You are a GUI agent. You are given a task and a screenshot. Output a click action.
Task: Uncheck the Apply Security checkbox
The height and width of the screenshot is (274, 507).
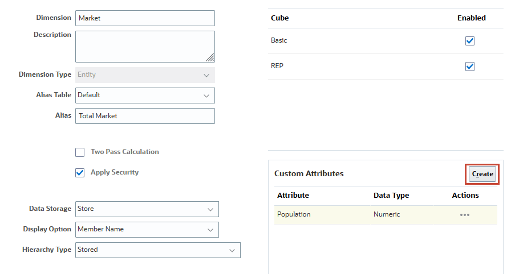point(80,173)
